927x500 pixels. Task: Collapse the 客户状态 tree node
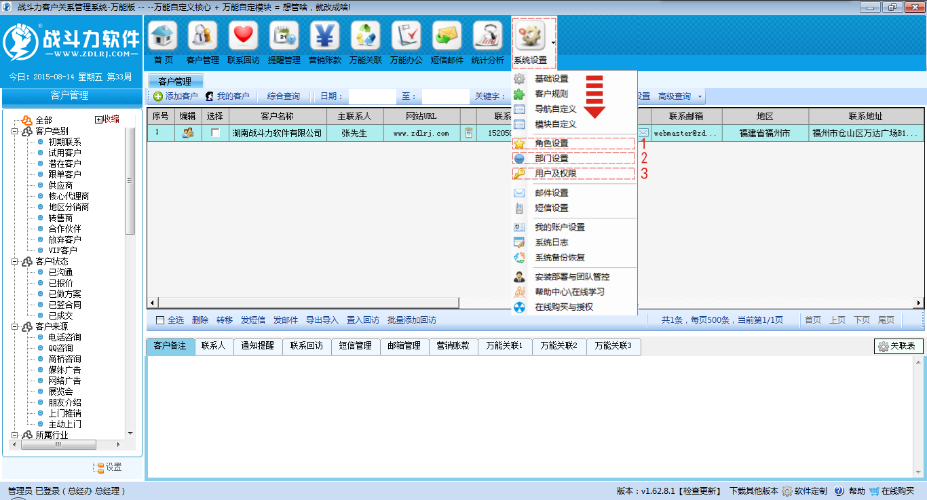[14, 261]
